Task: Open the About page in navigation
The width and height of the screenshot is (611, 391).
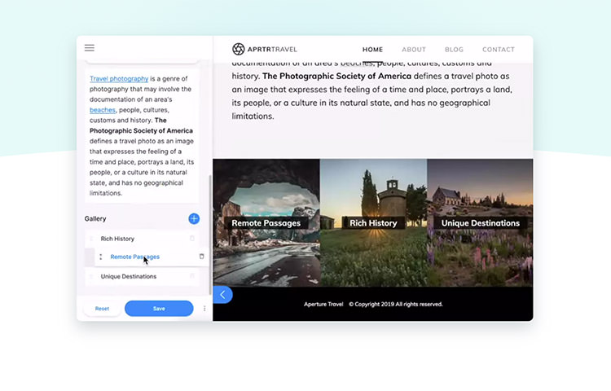Action: [414, 50]
